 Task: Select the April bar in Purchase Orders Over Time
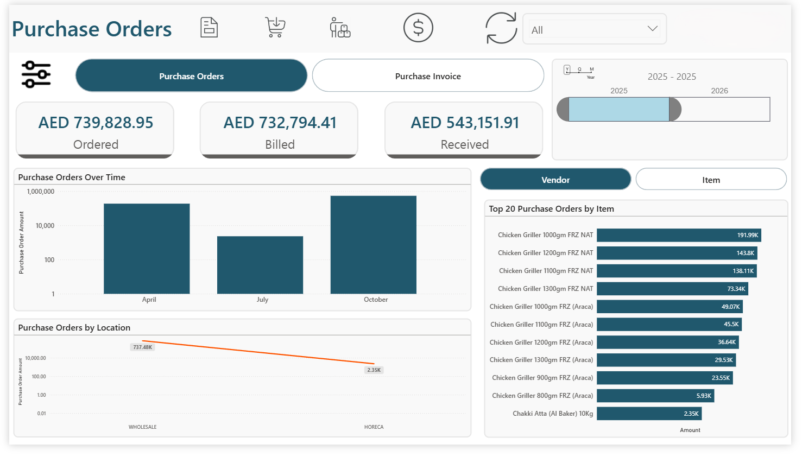[147, 248]
